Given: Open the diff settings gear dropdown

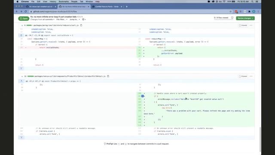Looking at the screenshot, I should coord(84,19).
